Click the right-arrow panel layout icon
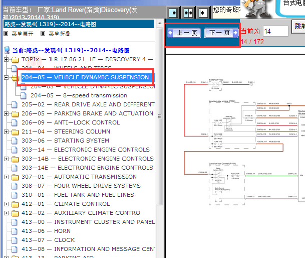Screen dimensions: 305x258 (173, 13)
